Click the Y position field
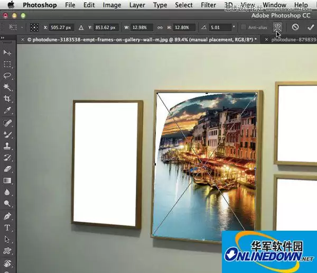The image size is (317, 273). click(105, 28)
